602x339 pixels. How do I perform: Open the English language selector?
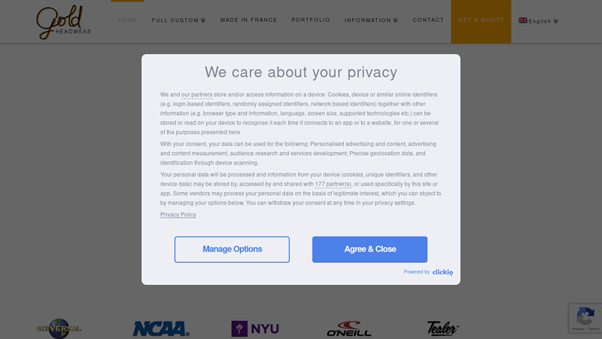(539, 21)
